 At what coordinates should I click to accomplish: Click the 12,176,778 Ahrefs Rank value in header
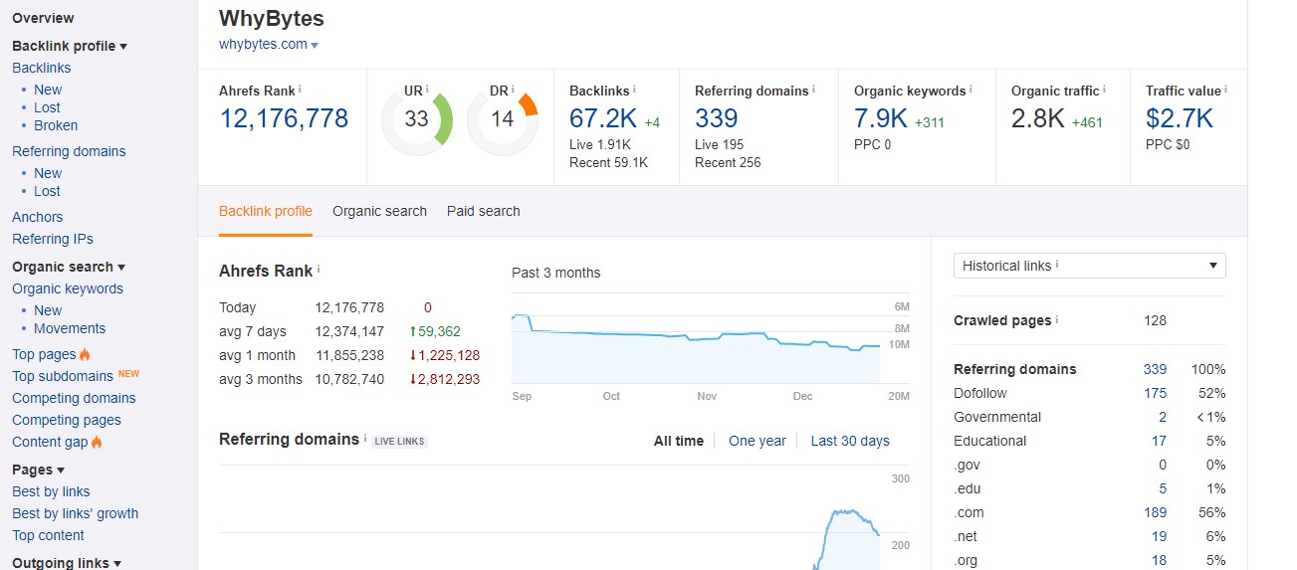point(284,119)
